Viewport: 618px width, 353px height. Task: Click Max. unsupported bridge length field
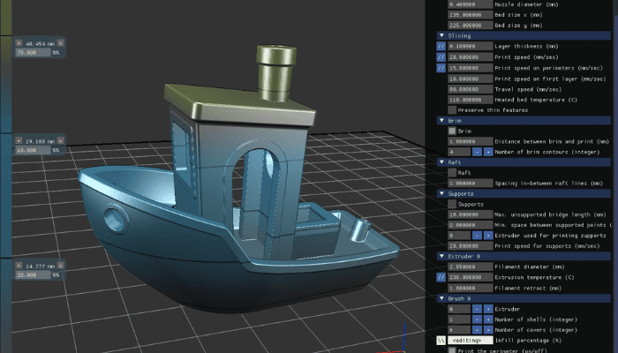pyautogui.click(x=471, y=214)
